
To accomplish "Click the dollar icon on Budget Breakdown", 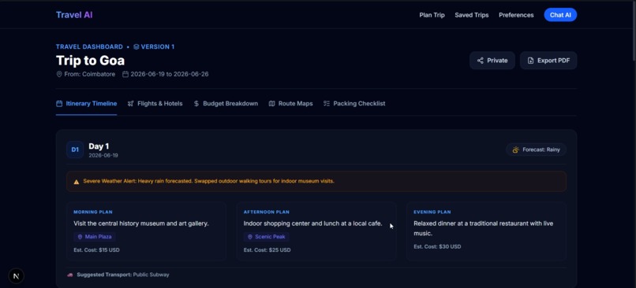I will coord(196,104).
